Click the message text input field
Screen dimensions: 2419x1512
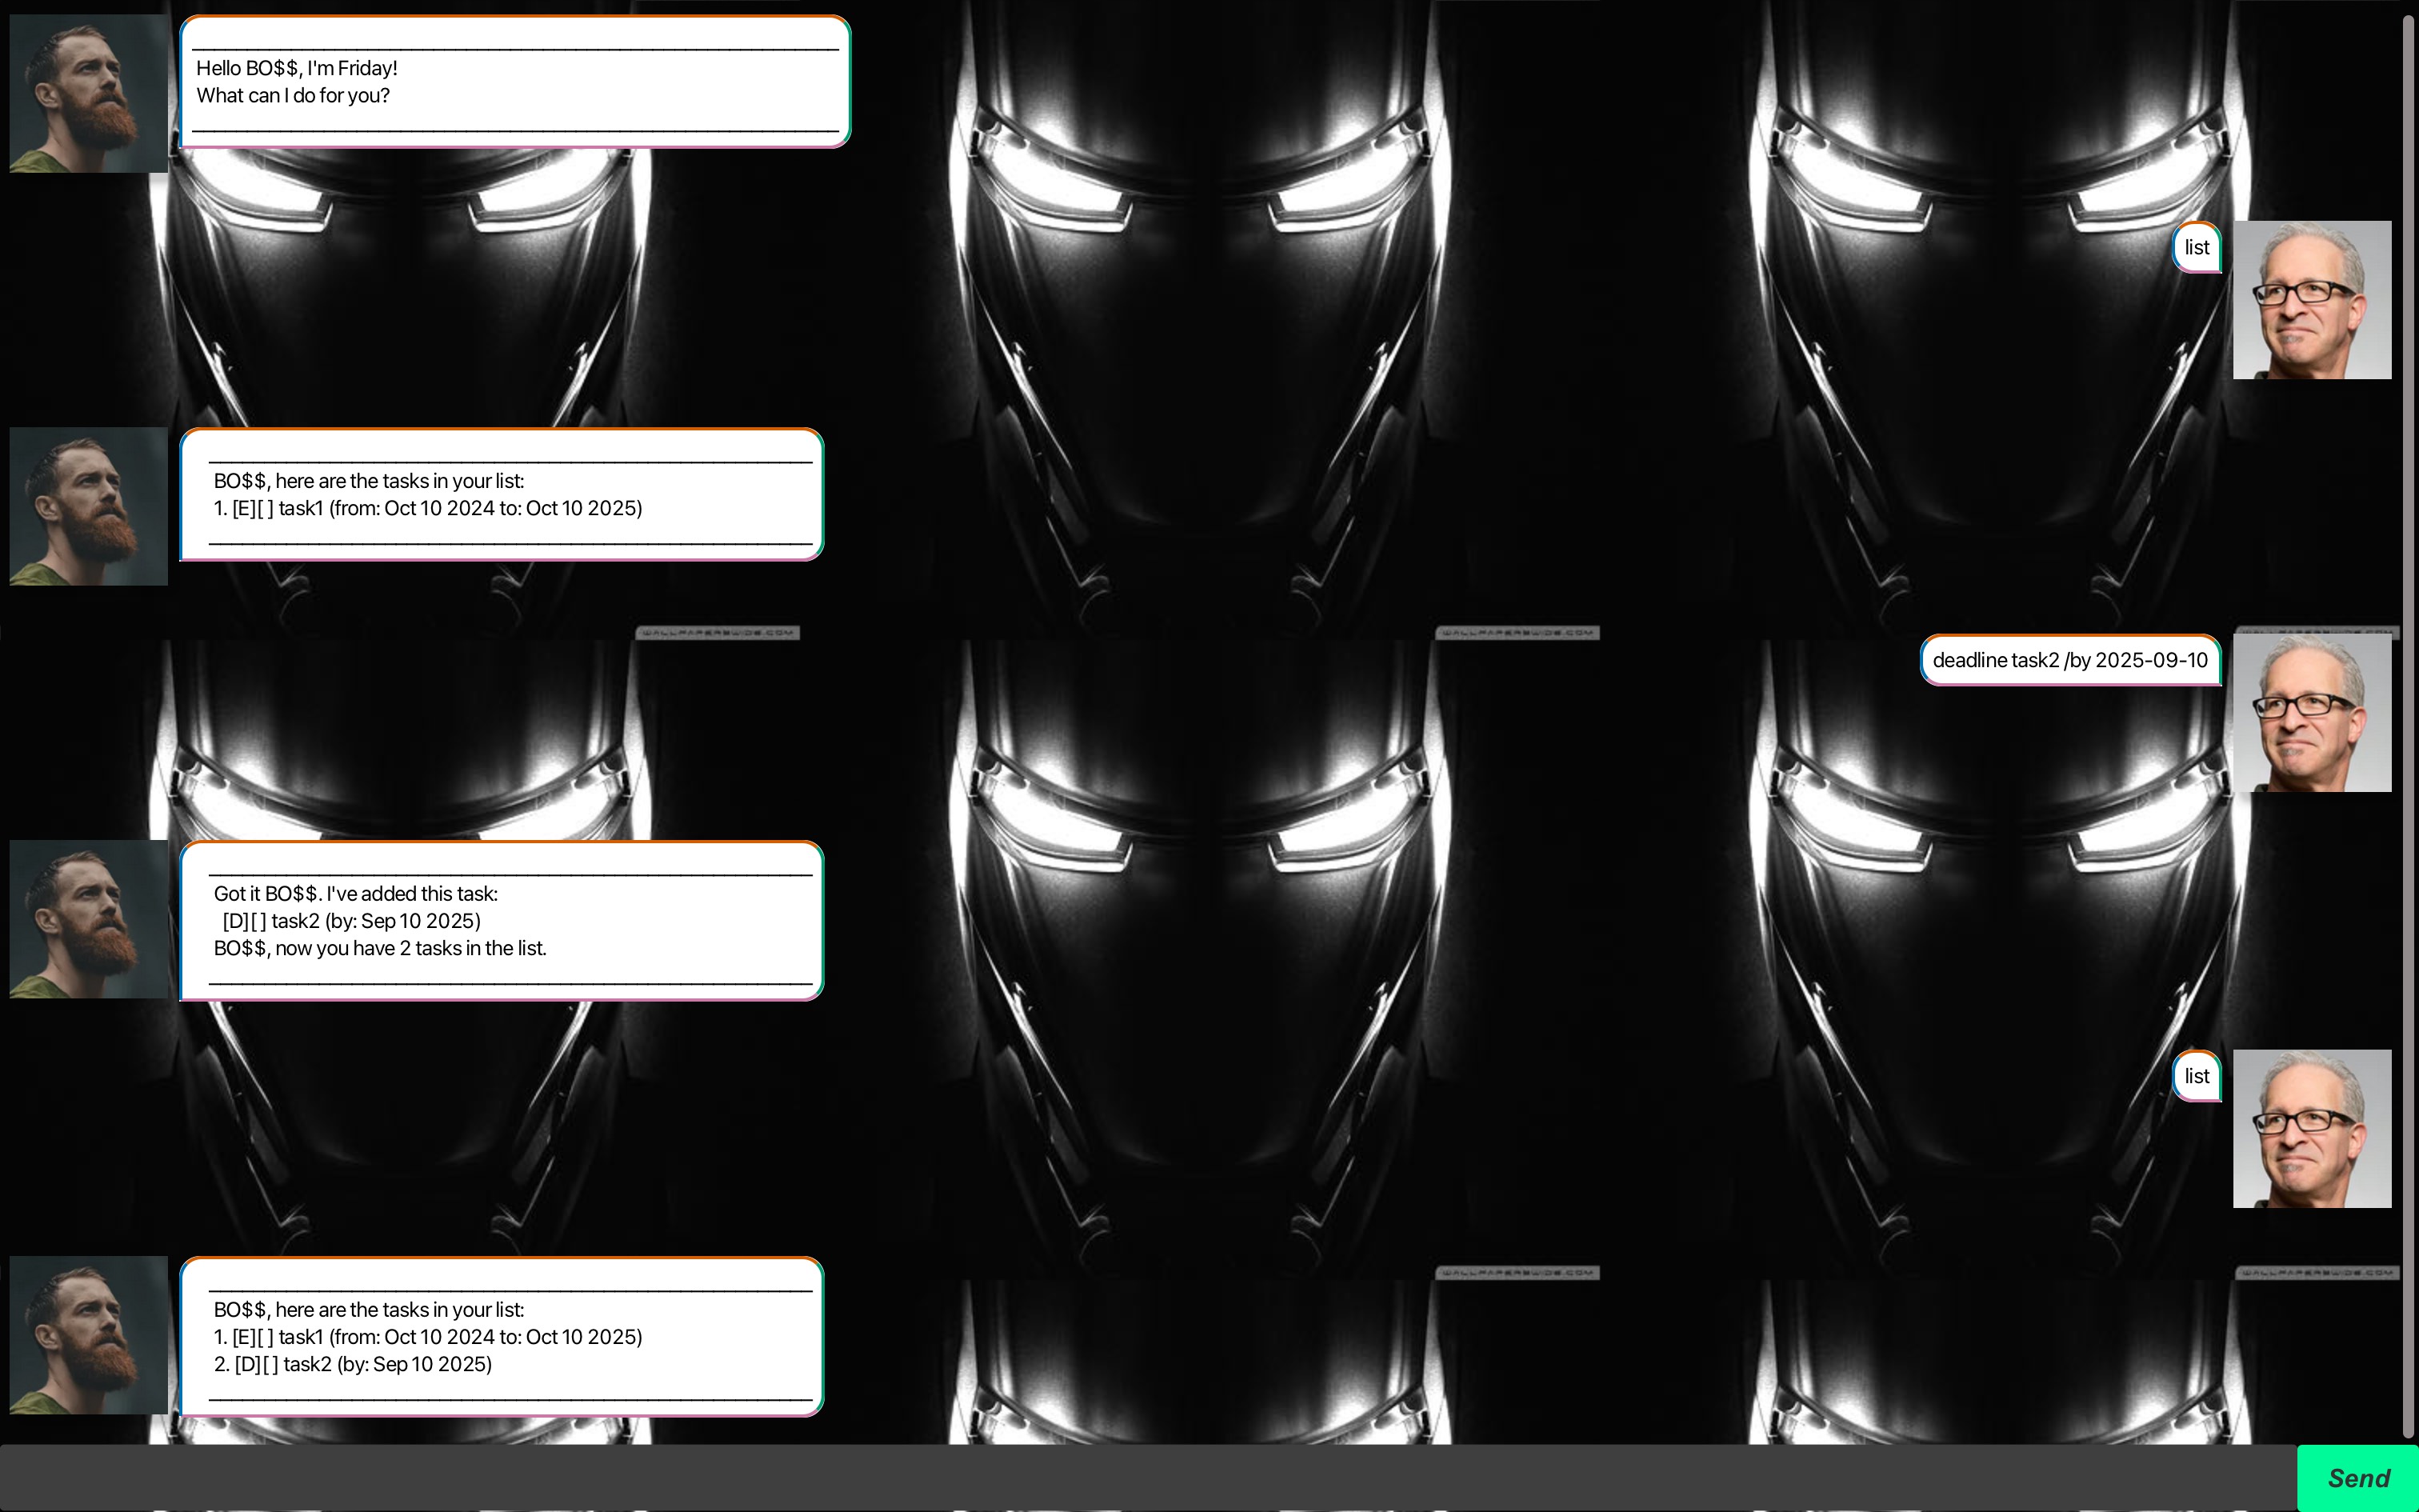pyautogui.click(x=1148, y=1478)
